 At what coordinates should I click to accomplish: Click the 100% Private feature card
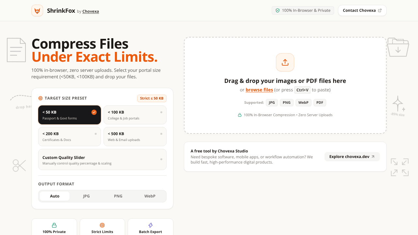[54, 227]
